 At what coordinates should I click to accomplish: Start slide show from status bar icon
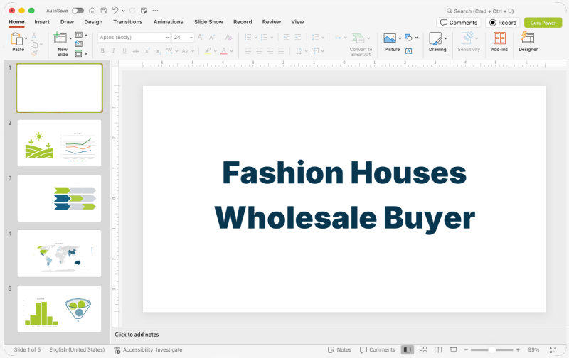[x=453, y=349]
